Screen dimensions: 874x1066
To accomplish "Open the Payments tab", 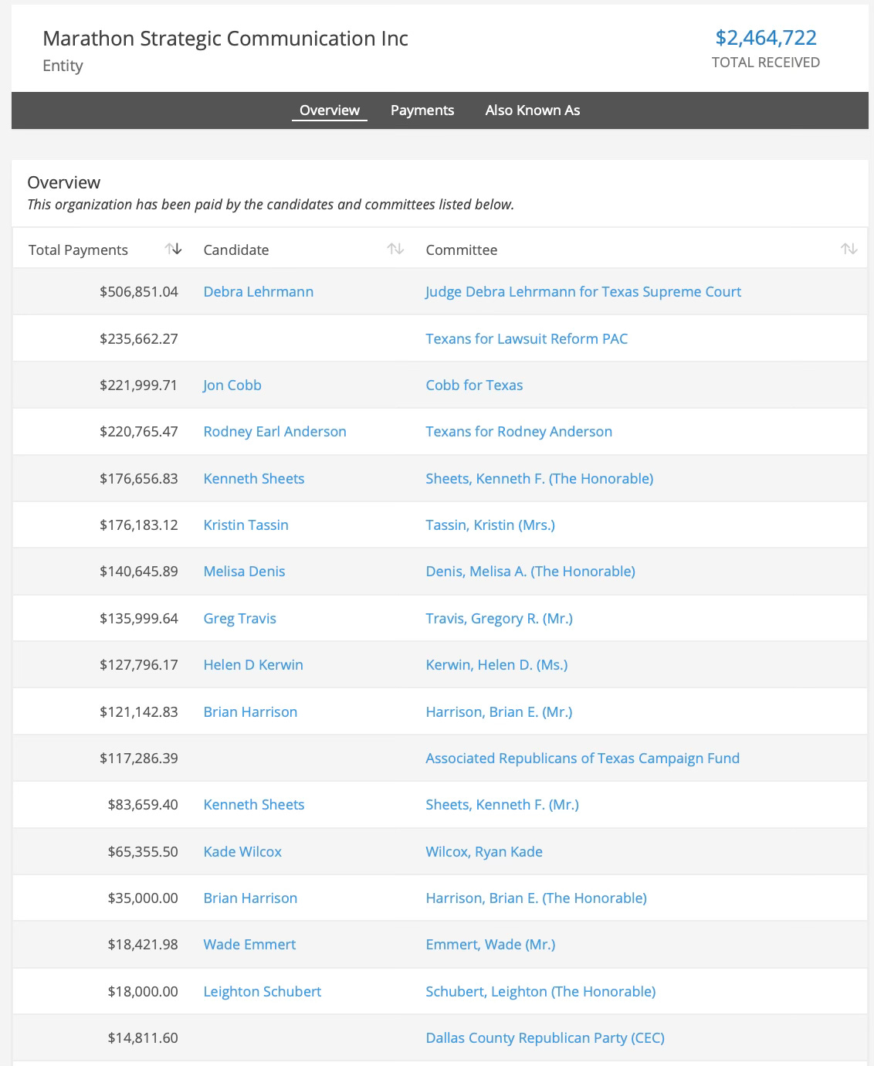I will [x=422, y=110].
